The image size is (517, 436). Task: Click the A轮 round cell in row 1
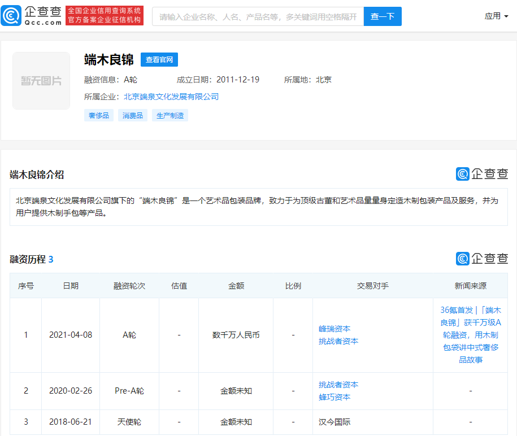(129, 335)
